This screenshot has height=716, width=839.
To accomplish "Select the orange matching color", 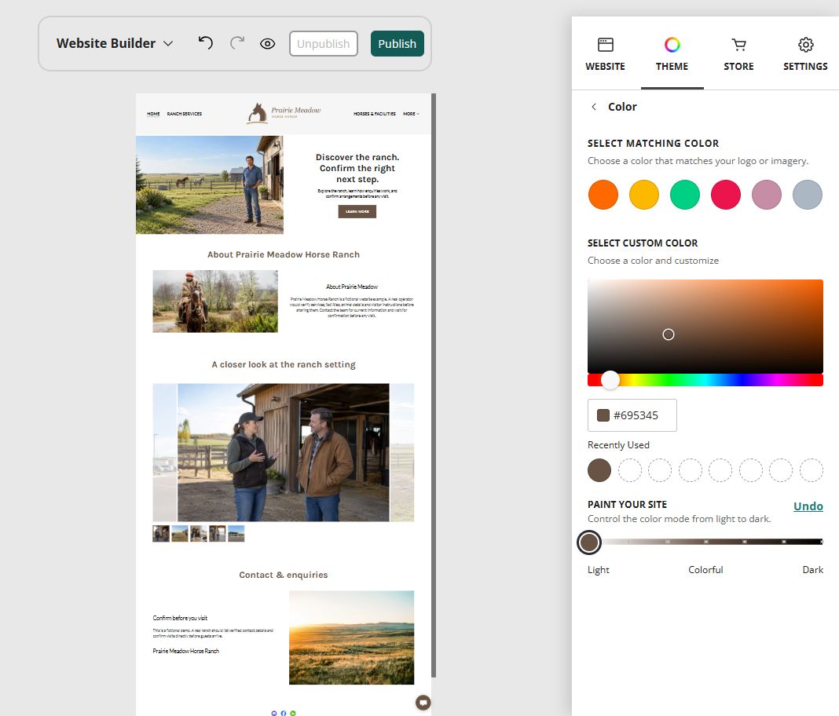I will pyautogui.click(x=603, y=195).
